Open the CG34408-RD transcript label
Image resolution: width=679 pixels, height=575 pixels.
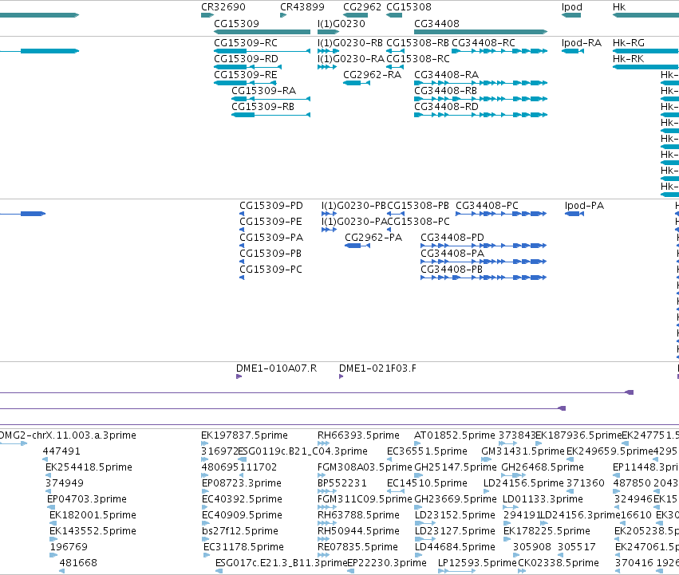[447, 107]
